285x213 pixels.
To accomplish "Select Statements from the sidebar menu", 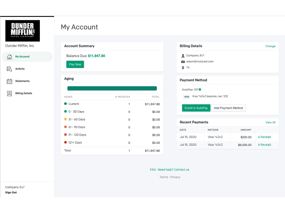I will click(x=22, y=81).
